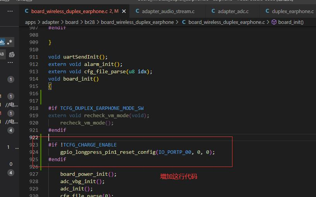Select the first //电... search result
This screenshot has height=197, width=316.
point(12,104)
